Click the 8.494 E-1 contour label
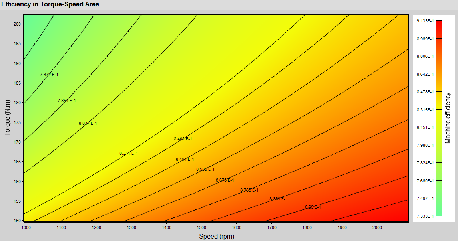The width and height of the screenshot is (458, 241). (185, 160)
